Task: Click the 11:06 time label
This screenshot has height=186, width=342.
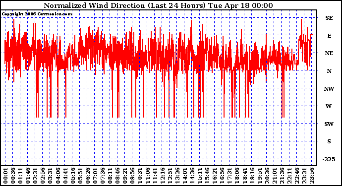Action: point(147,176)
